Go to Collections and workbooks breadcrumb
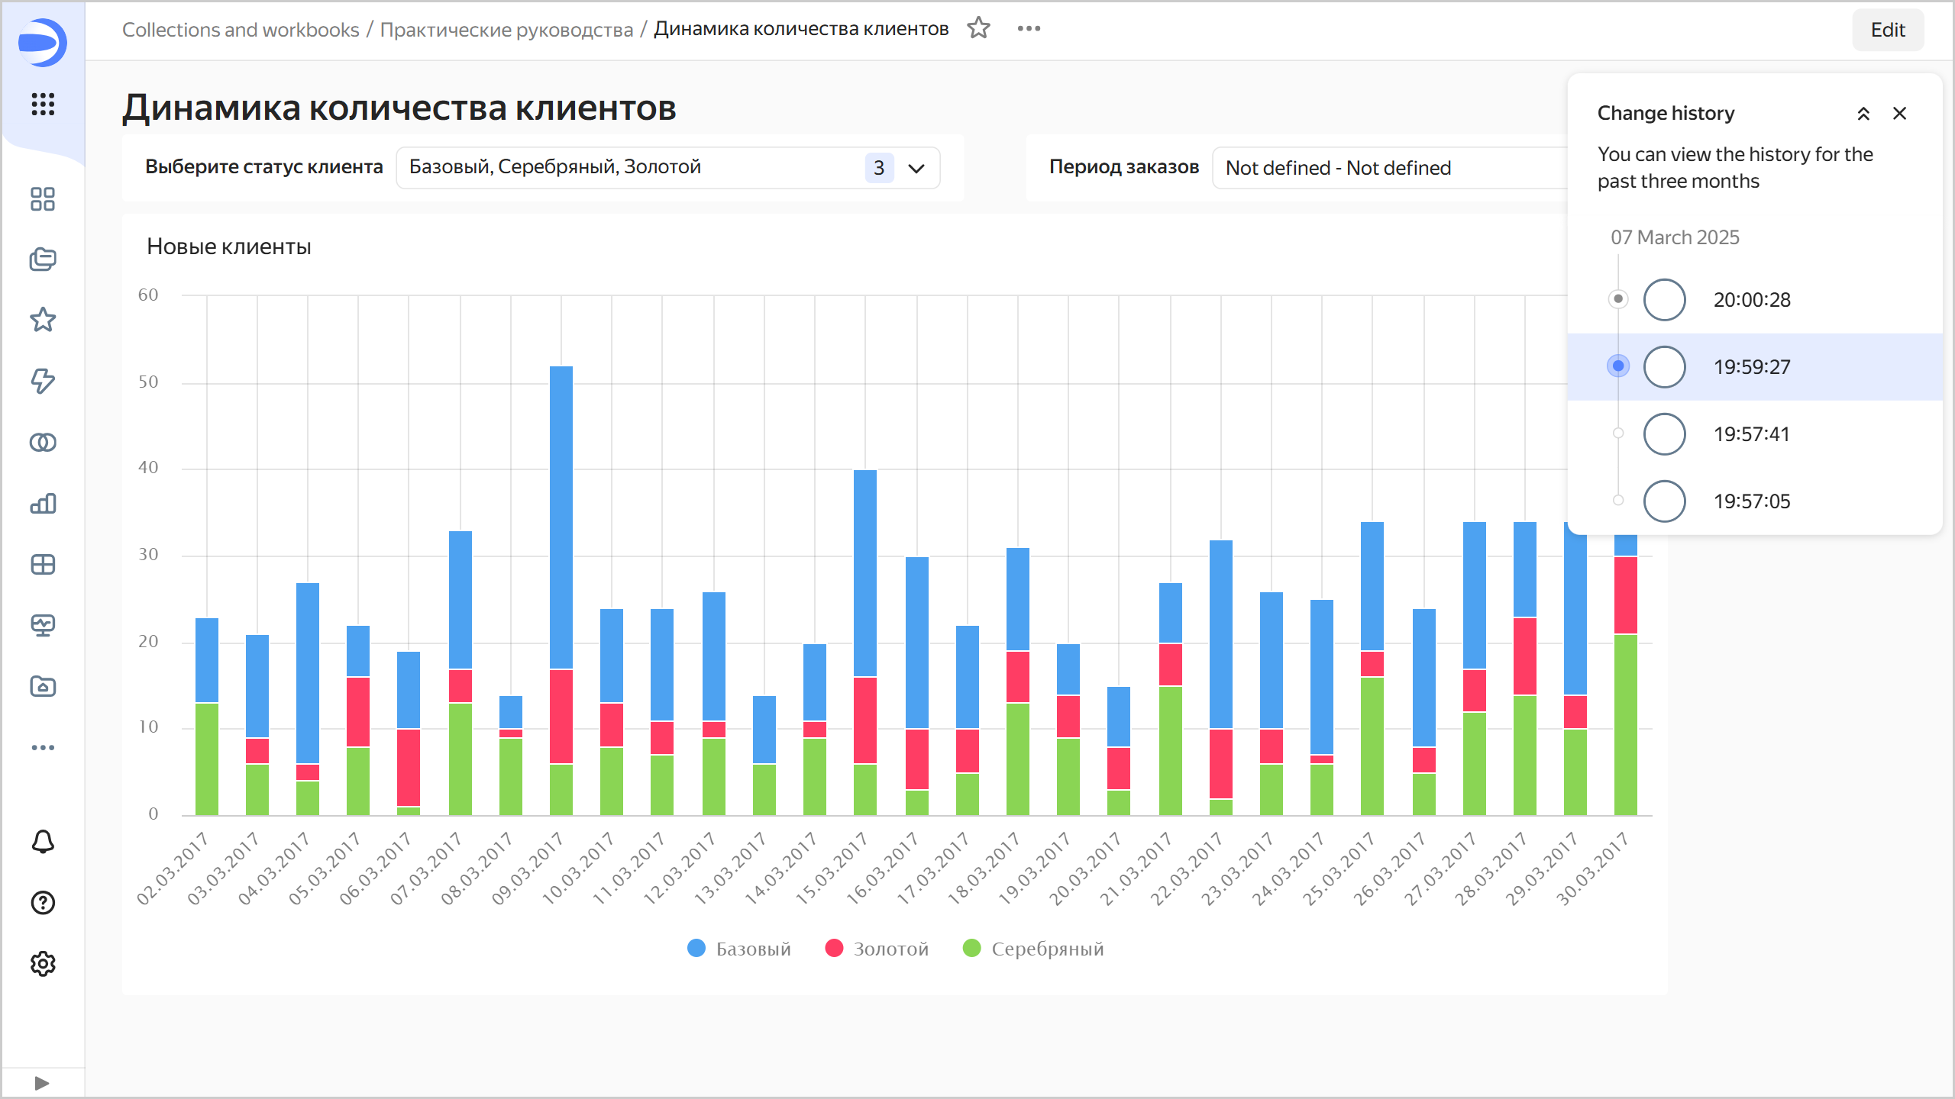Image resolution: width=1955 pixels, height=1099 pixels. click(240, 29)
